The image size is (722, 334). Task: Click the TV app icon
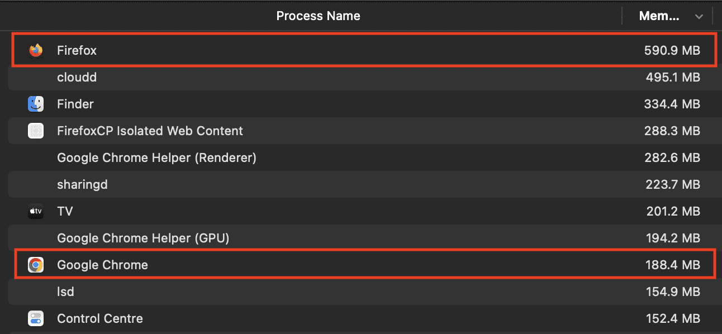35,211
